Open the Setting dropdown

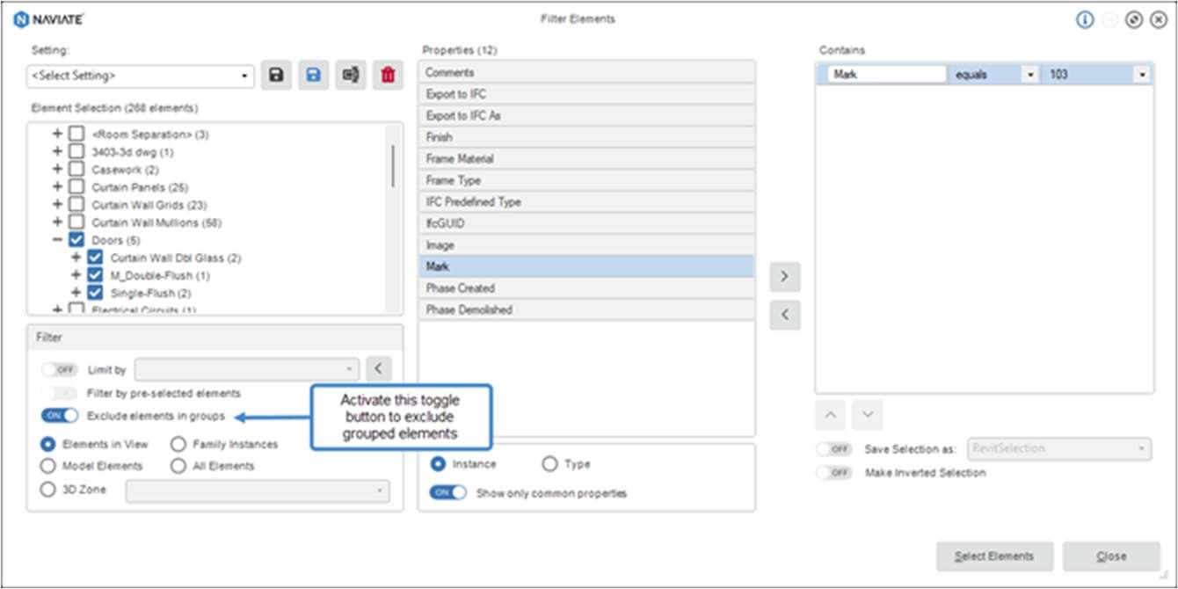coord(141,76)
